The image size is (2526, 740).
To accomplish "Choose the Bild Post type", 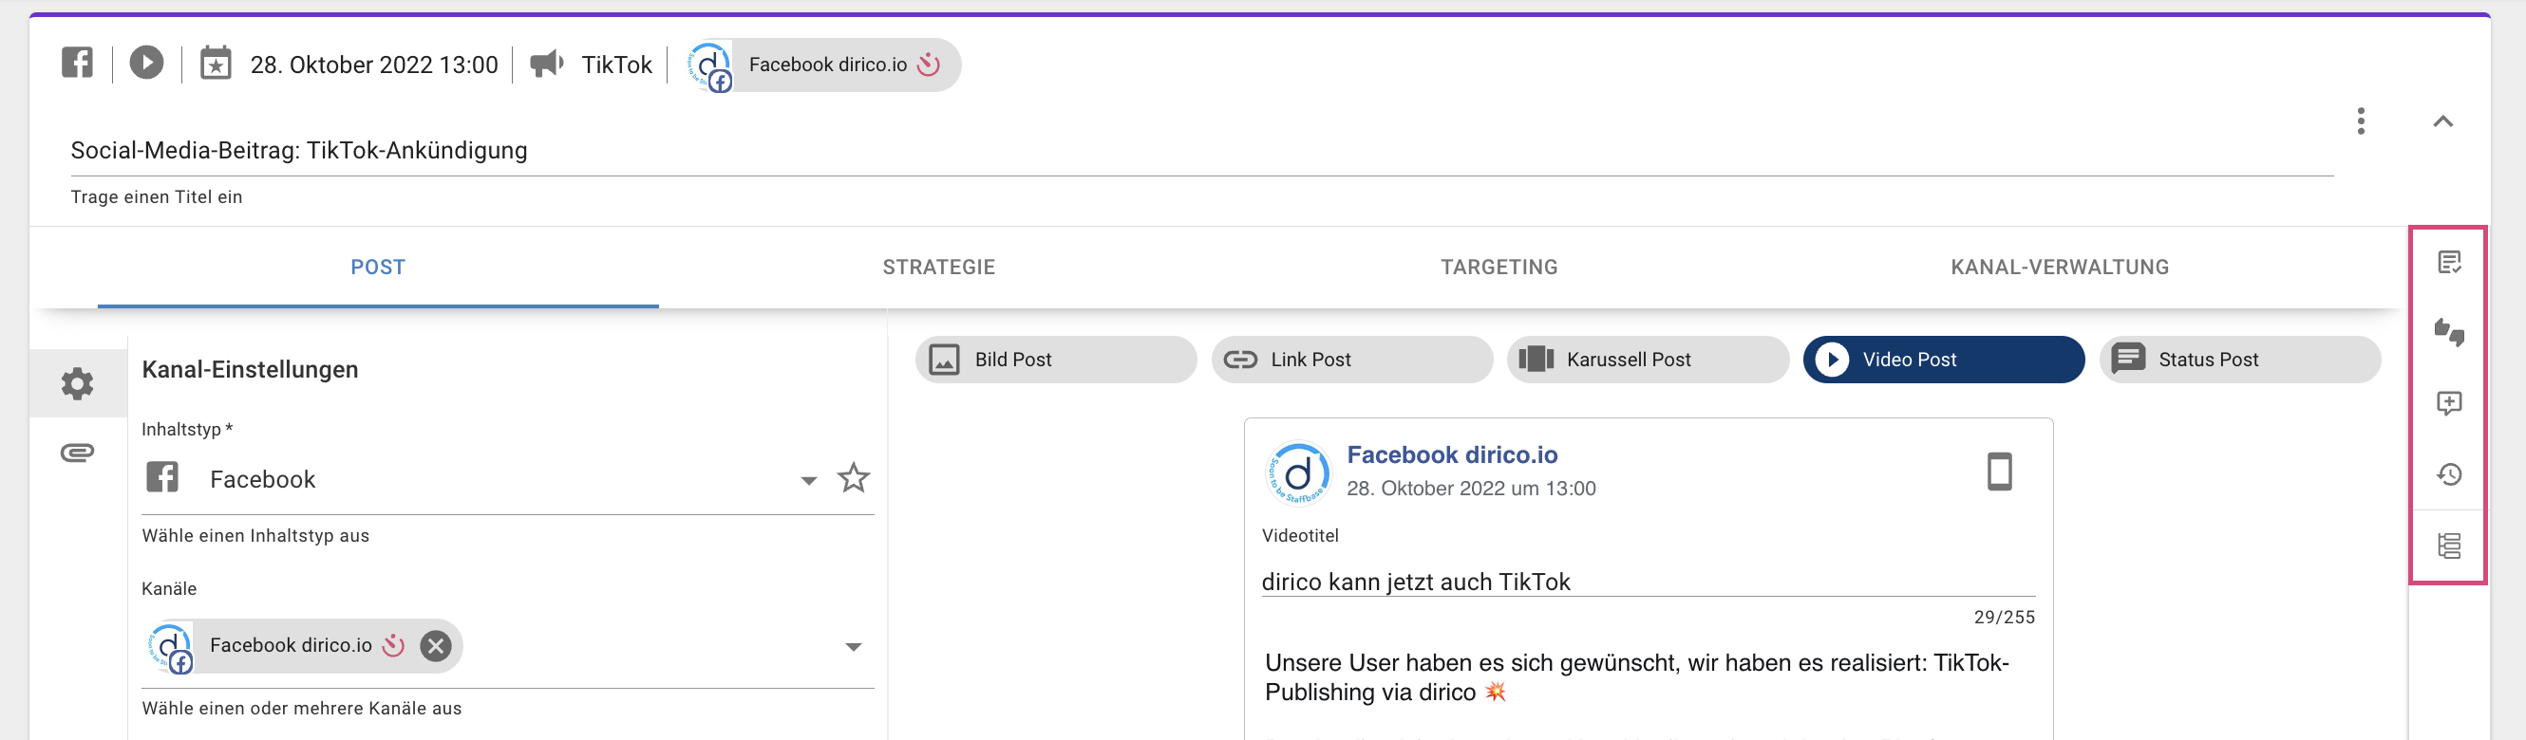I will [1056, 360].
